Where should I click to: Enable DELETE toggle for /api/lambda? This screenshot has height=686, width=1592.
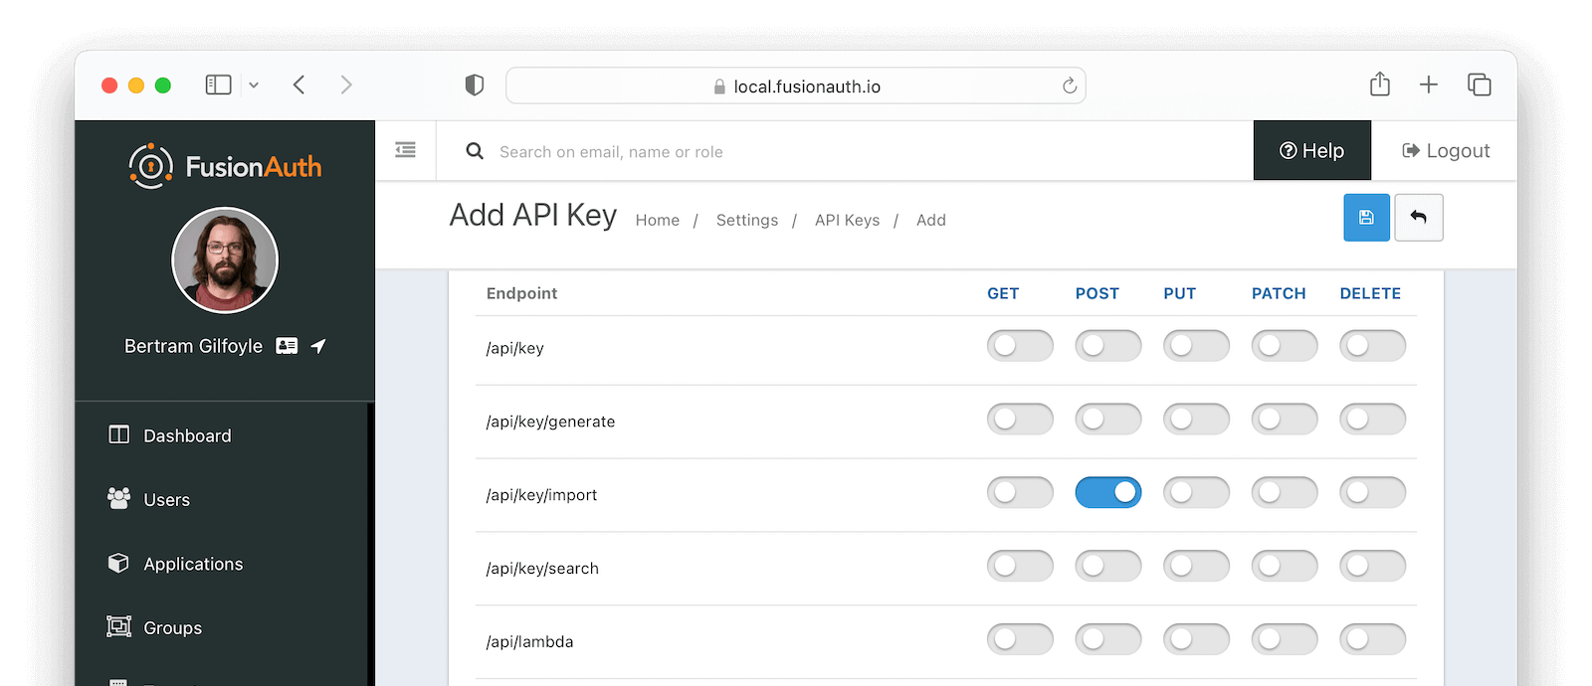click(1372, 639)
